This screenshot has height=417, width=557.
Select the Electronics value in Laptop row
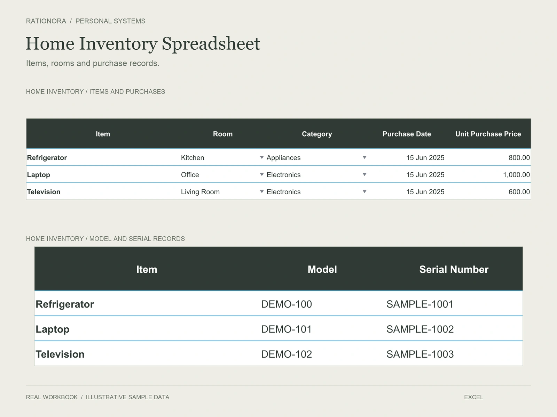[283, 175]
